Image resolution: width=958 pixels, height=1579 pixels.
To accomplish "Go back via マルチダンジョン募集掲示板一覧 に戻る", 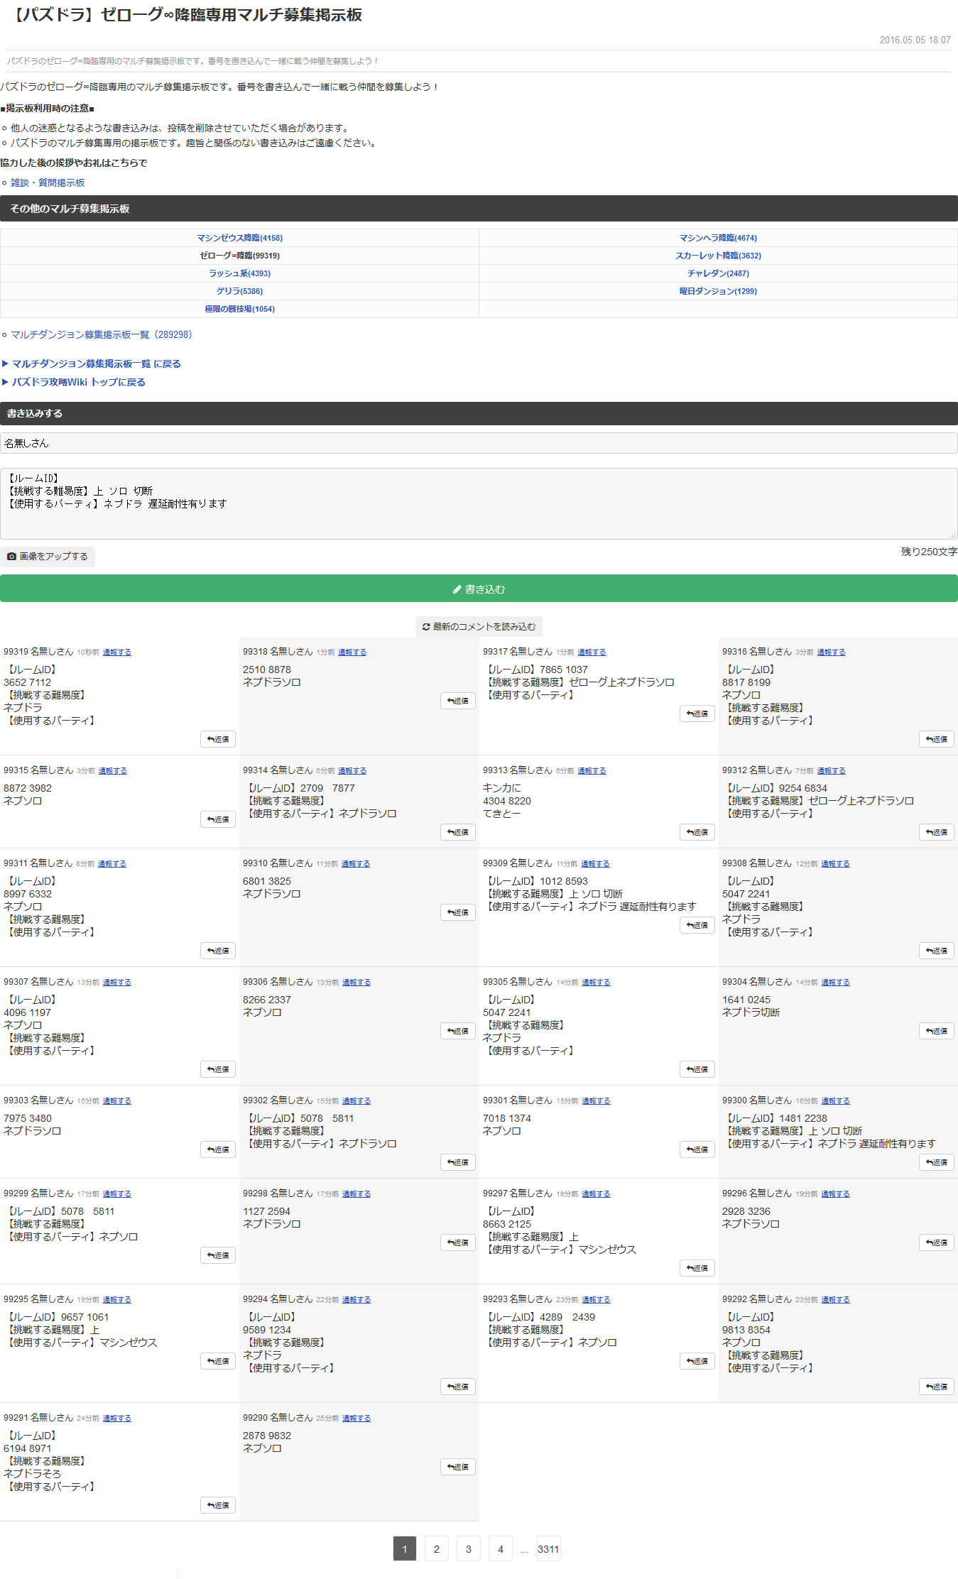I will [97, 364].
